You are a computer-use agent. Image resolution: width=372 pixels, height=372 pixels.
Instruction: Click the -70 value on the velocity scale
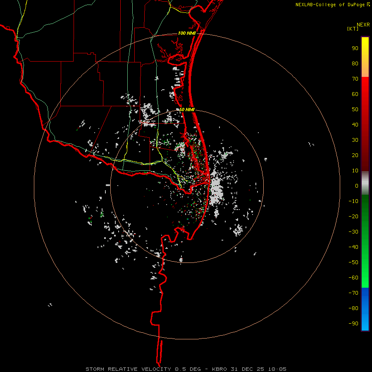[353, 293]
